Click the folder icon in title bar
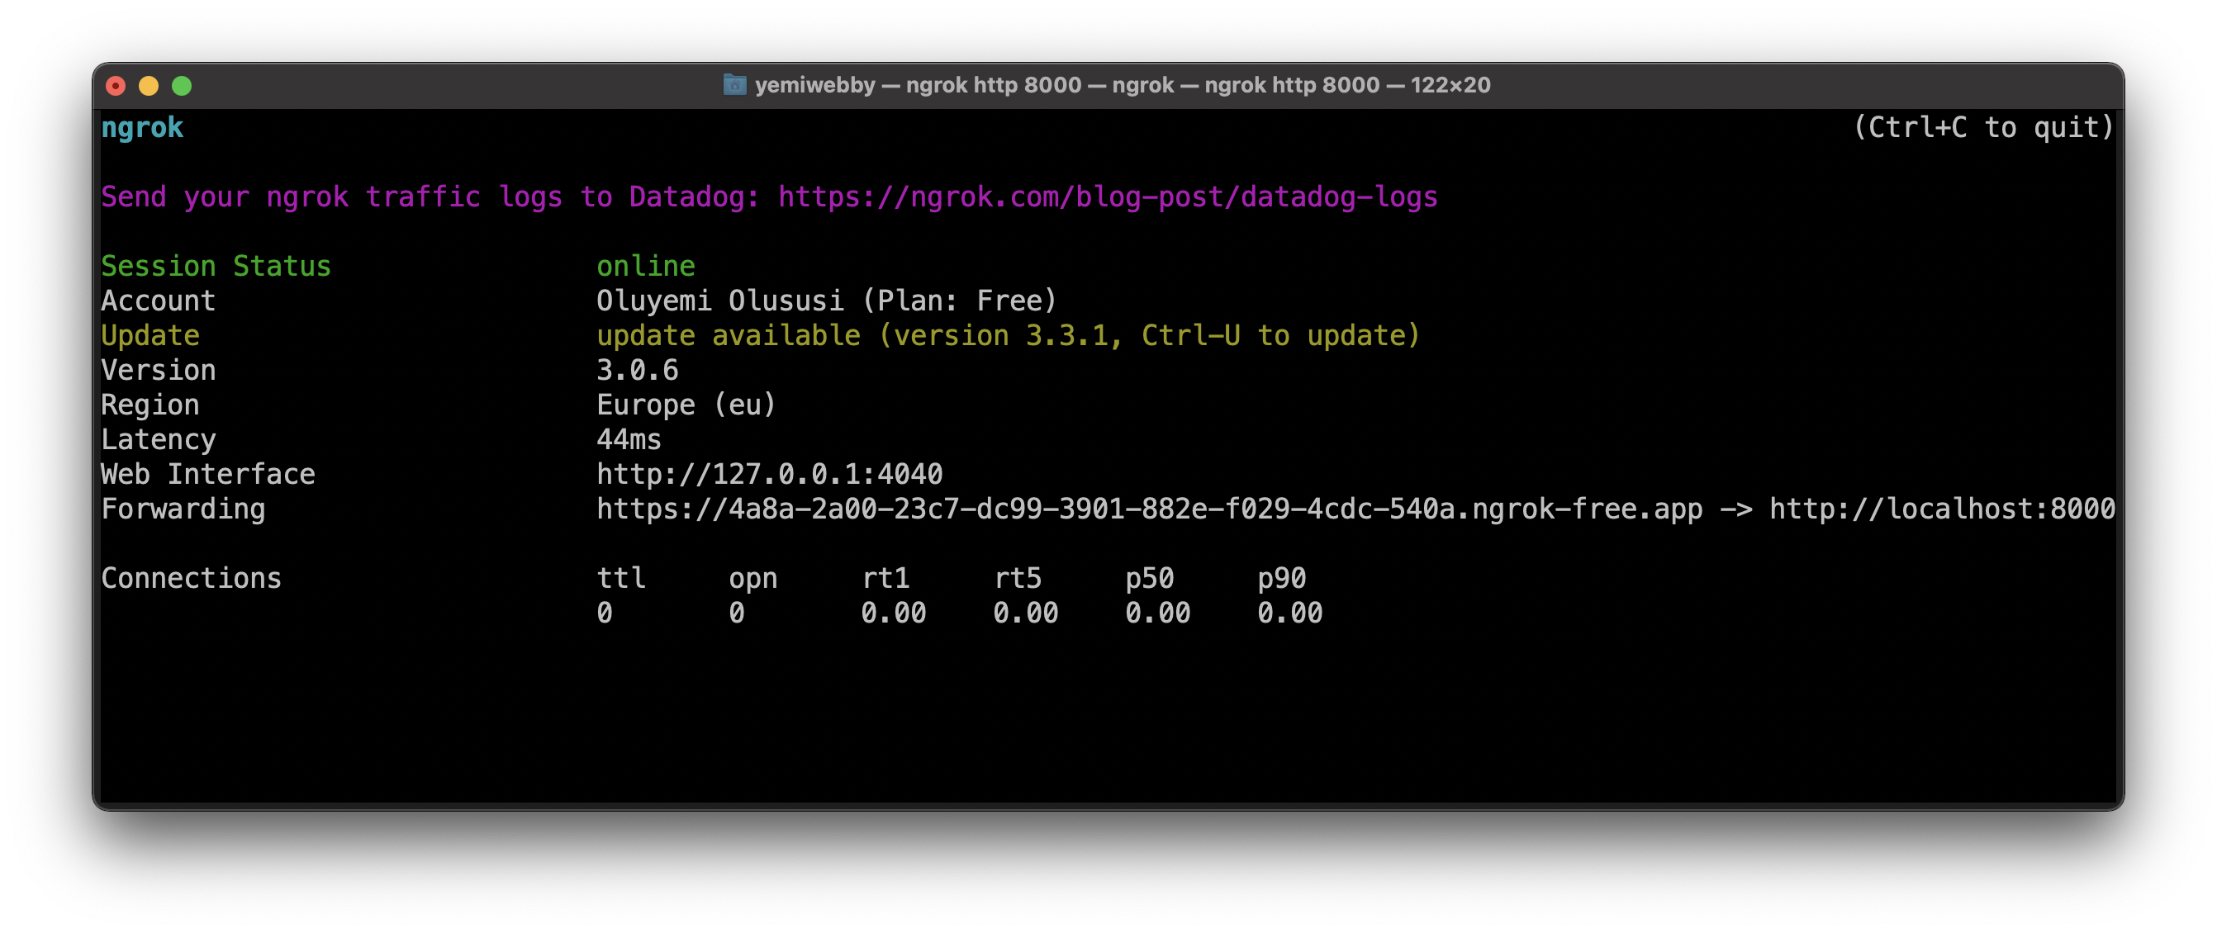2217x933 pixels. 734,85
